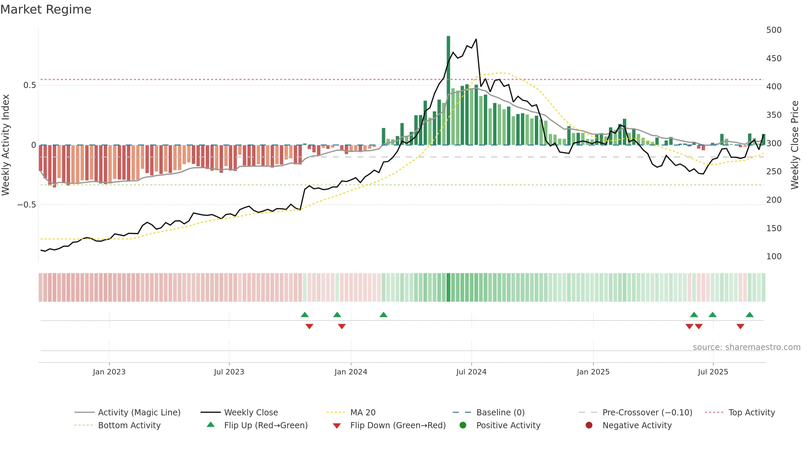Click the green dotted Bottom Activity legend swatch
This screenshot has width=812, height=457.
click(x=84, y=425)
